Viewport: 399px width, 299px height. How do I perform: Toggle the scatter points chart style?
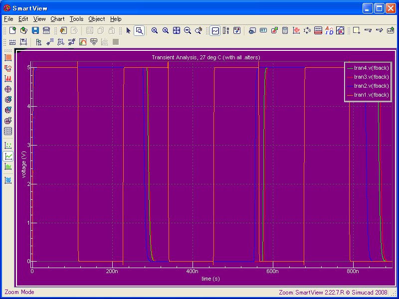point(8,146)
